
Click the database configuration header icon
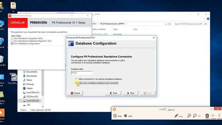(71, 43)
